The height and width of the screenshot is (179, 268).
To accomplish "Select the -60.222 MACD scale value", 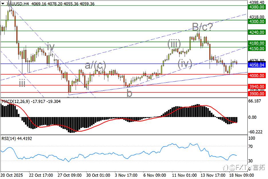I will [x=255, y=132].
